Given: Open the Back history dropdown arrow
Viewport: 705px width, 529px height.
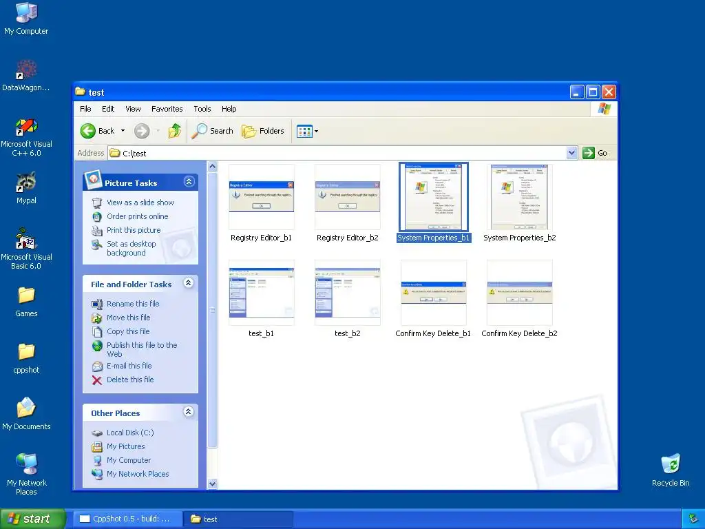Looking at the screenshot, I should (x=123, y=131).
